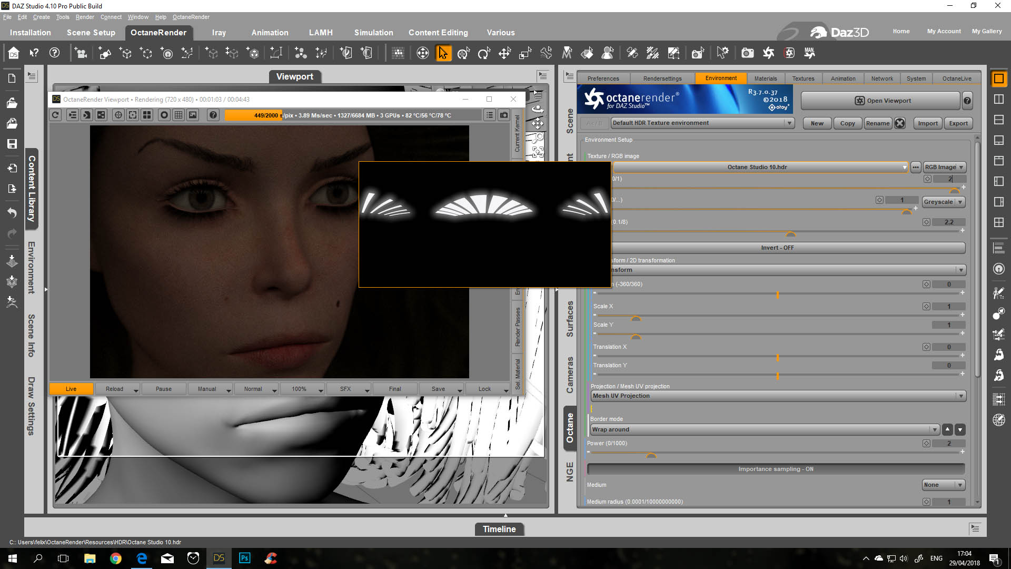Switch to the Materials tab

(x=765, y=79)
